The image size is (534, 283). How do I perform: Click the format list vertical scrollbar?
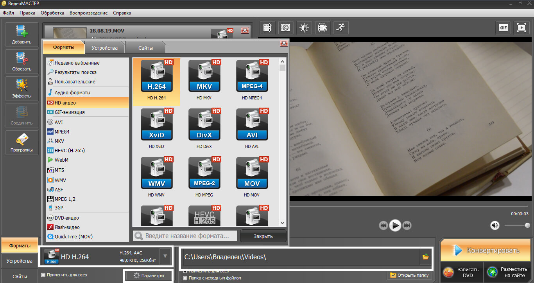point(283,142)
